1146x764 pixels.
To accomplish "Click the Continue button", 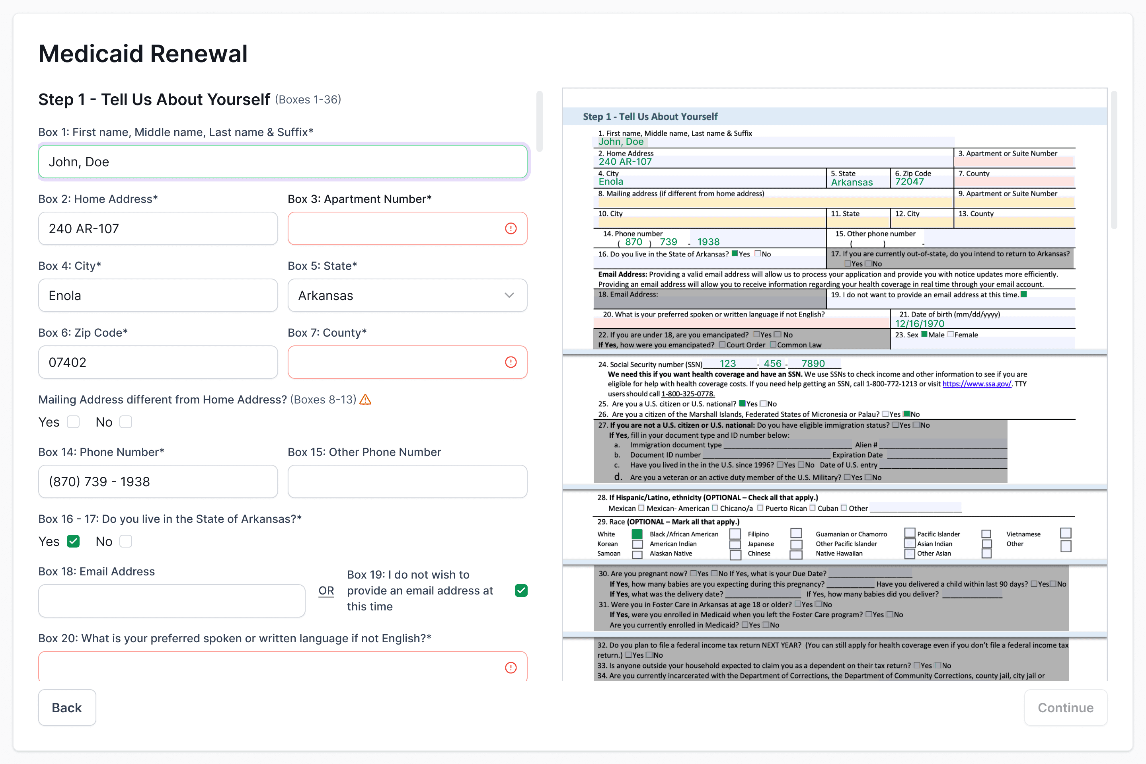I will coord(1065,707).
